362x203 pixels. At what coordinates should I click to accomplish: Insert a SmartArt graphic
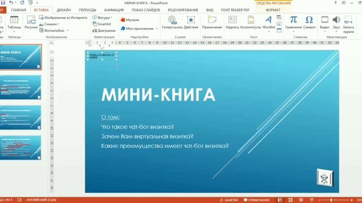(x=102, y=24)
